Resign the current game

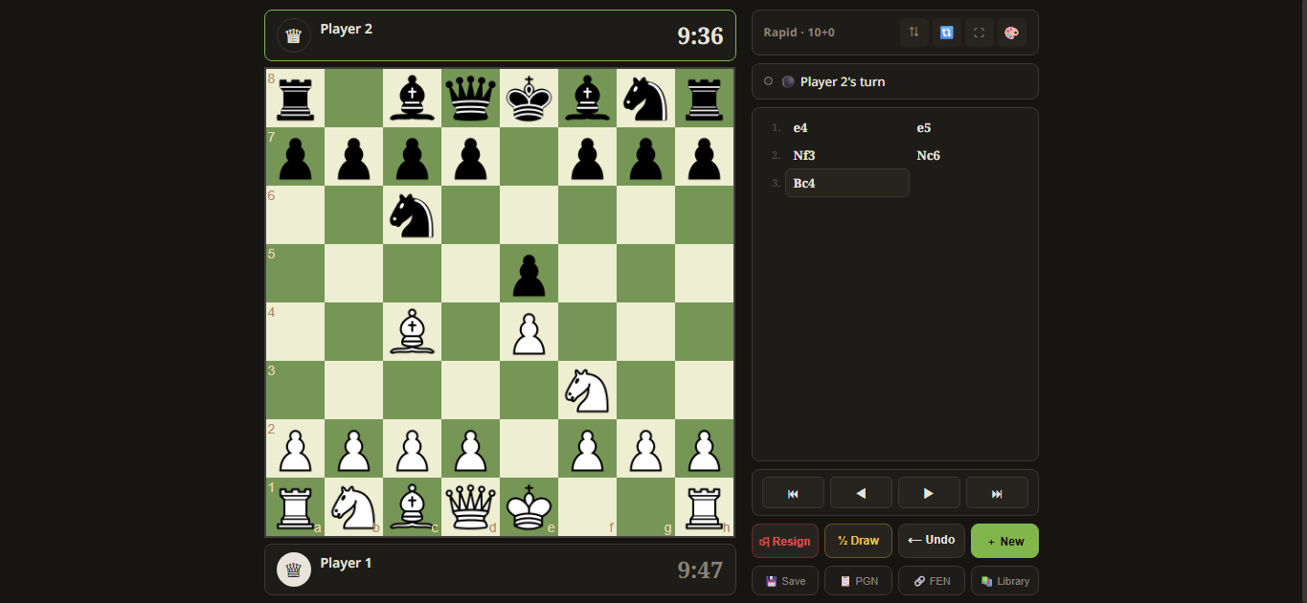click(x=784, y=541)
